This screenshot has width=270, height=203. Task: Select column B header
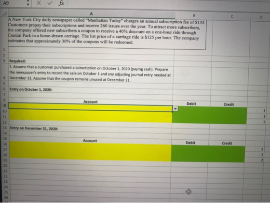194,15
